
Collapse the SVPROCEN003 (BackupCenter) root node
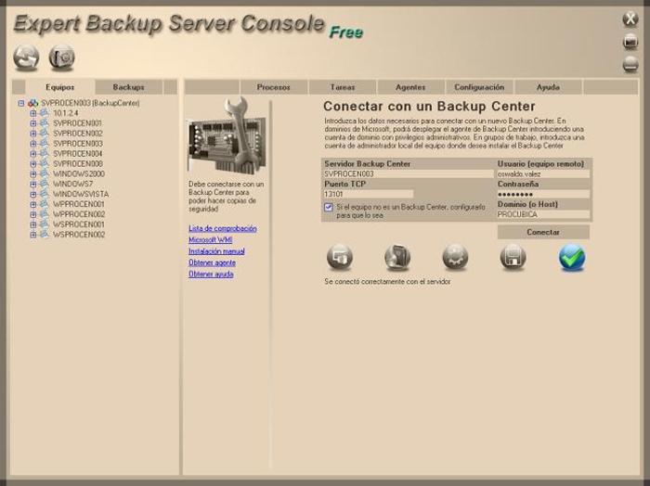click(x=21, y=103)
